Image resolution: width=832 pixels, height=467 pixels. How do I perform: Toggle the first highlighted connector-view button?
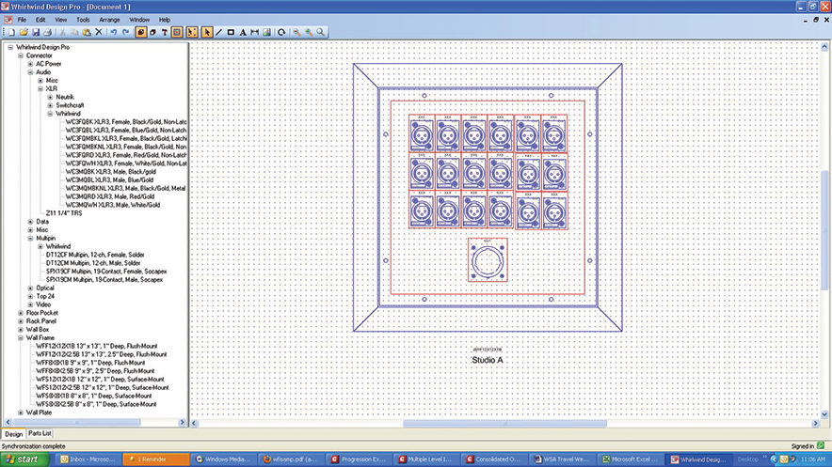click(x=140, y=32)
